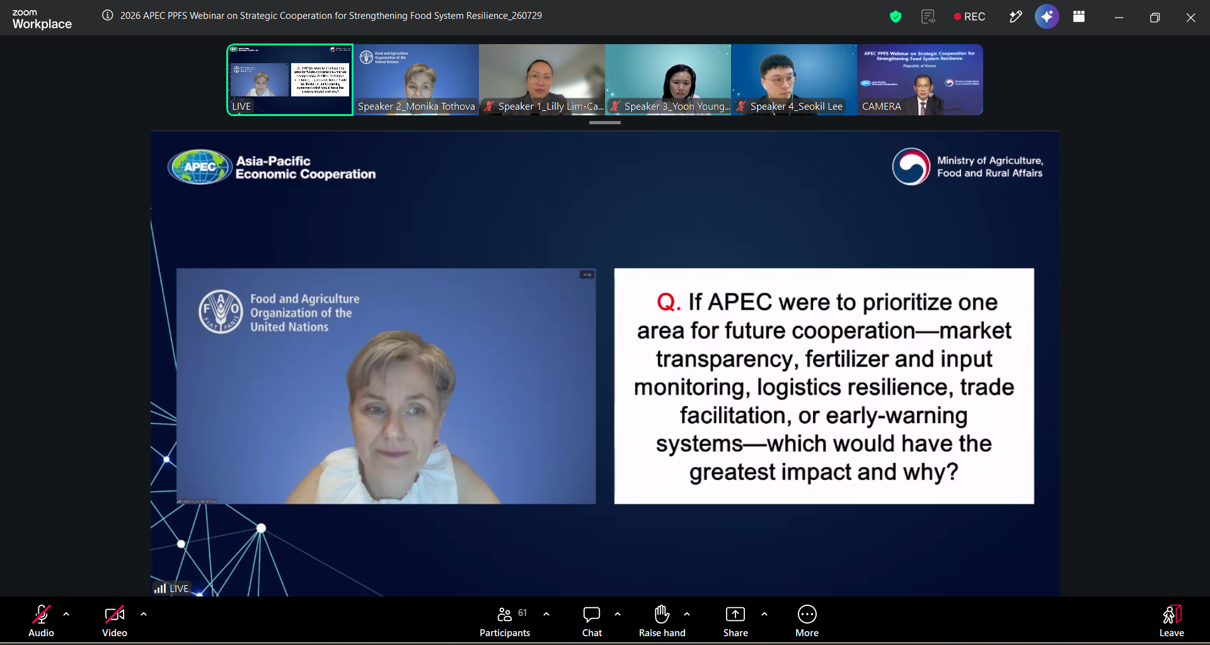
Task: Expand share options arrow
Action: coord(764,614)
